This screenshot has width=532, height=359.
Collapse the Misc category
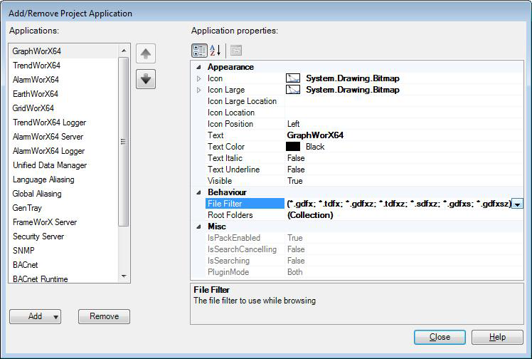coord(198,227)
